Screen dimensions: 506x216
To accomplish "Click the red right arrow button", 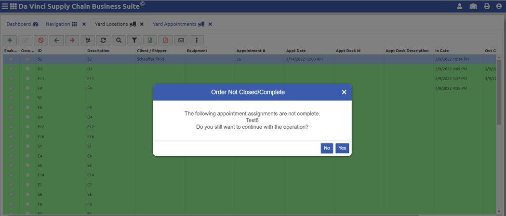I will tap(72, 40).
